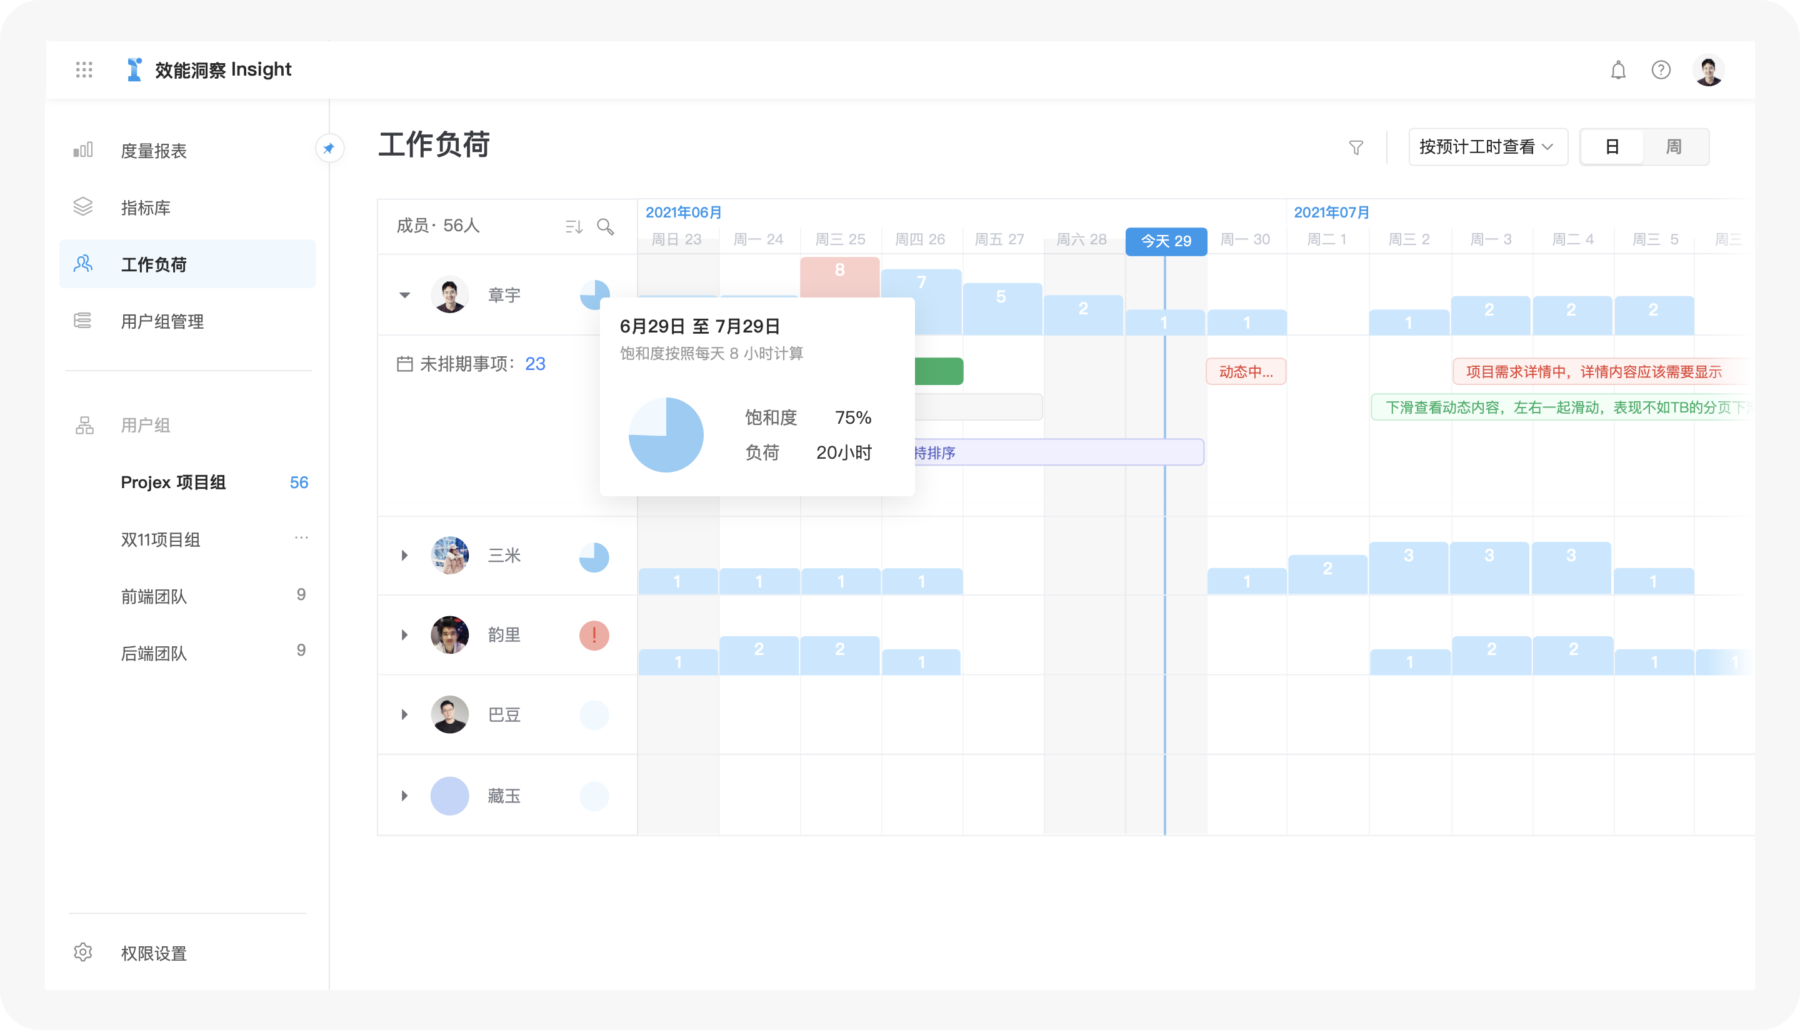Click 巴豆's empty saturation circle
The height and width of the screenshot is (1030, 1800).
(x=594, y=715)
